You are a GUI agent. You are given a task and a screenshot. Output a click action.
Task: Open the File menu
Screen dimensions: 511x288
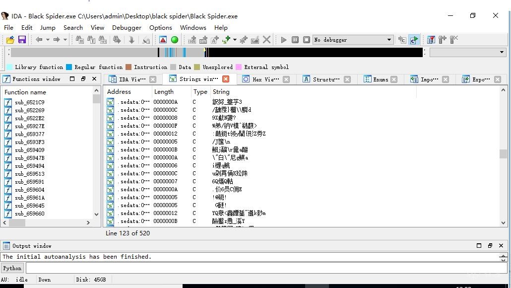coord(8,28)
